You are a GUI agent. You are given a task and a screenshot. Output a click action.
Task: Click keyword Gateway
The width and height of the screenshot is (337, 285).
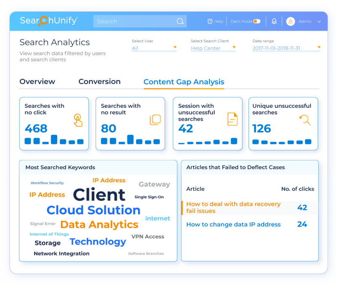(154, 184)
